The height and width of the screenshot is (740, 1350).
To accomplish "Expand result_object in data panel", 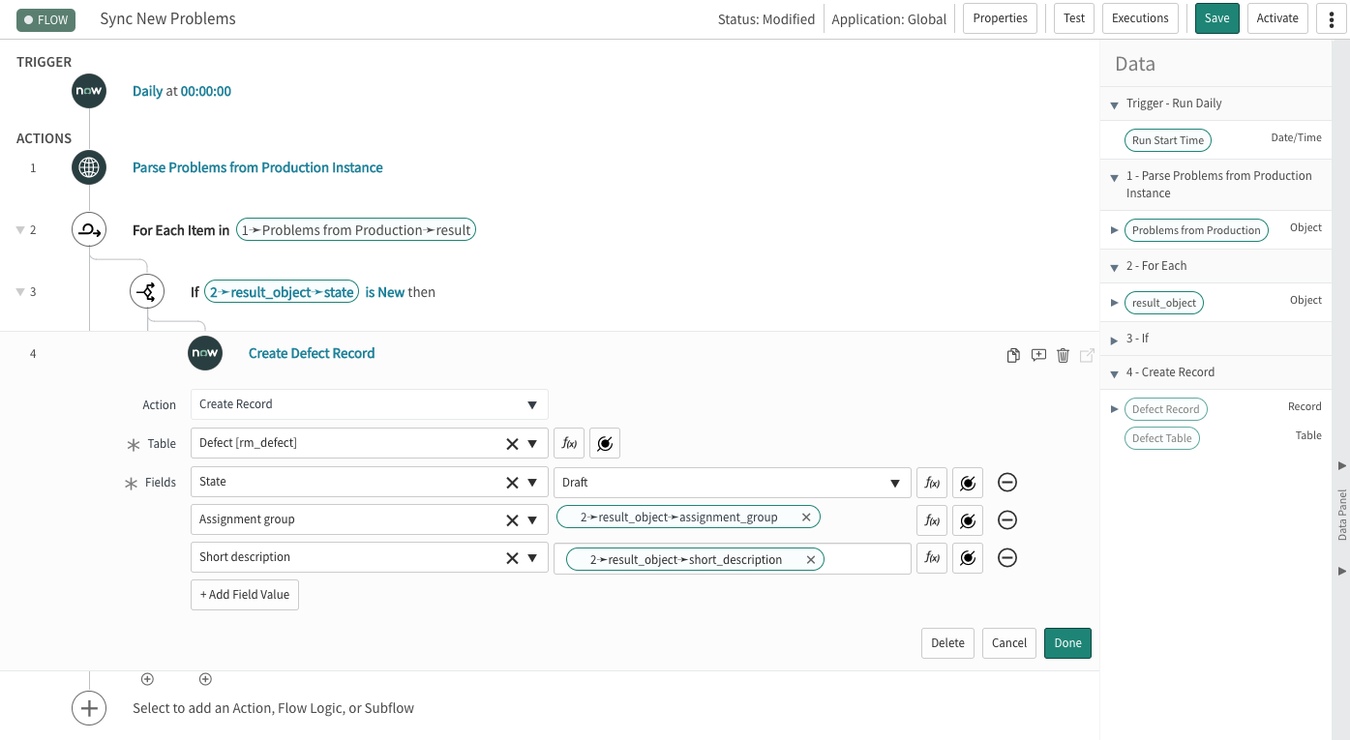I will [x=1115, y=303].
